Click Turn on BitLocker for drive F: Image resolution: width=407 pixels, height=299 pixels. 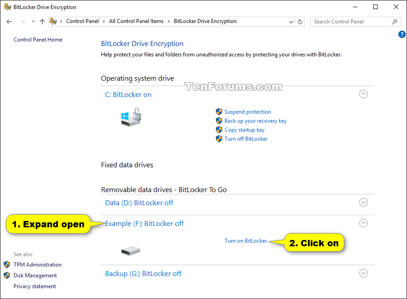246,241
